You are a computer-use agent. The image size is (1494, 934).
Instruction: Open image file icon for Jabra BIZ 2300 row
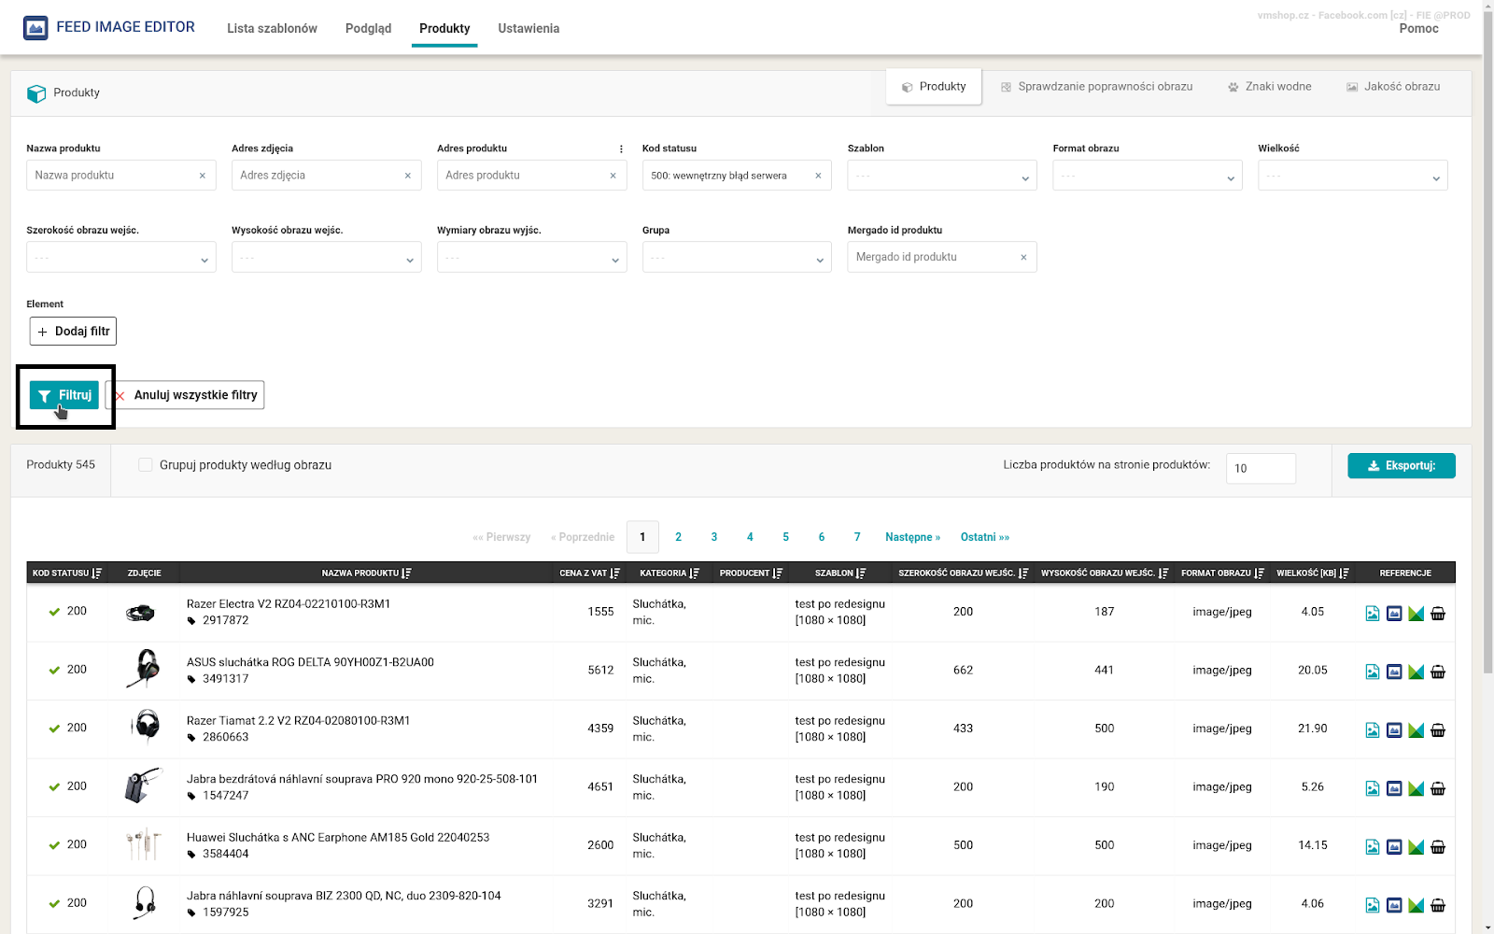pos(1373,905)
